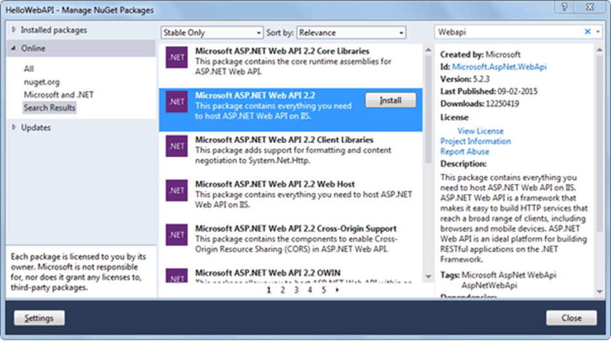Screen dimensions: 611x341
Task: Go to results page 4
Action: click(x=310, y=290)
